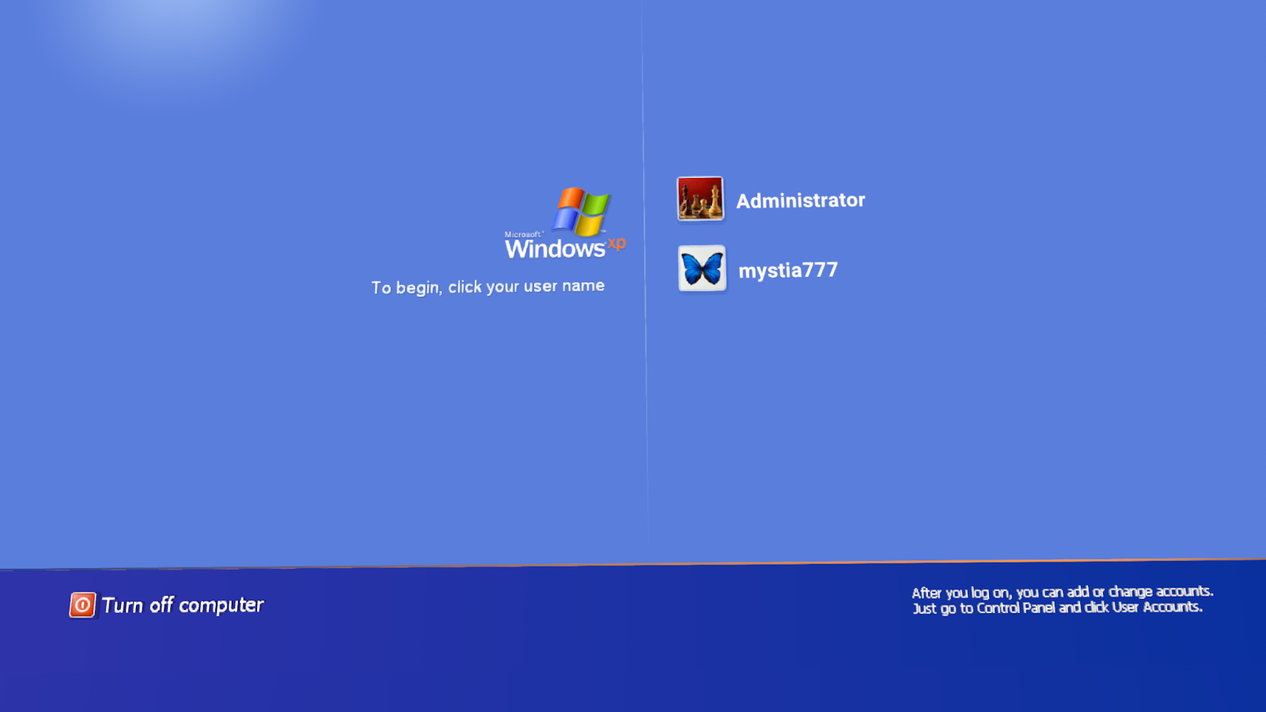Click the red power icon
This screenshot has width=1266, height=712.
pos(82,605)
